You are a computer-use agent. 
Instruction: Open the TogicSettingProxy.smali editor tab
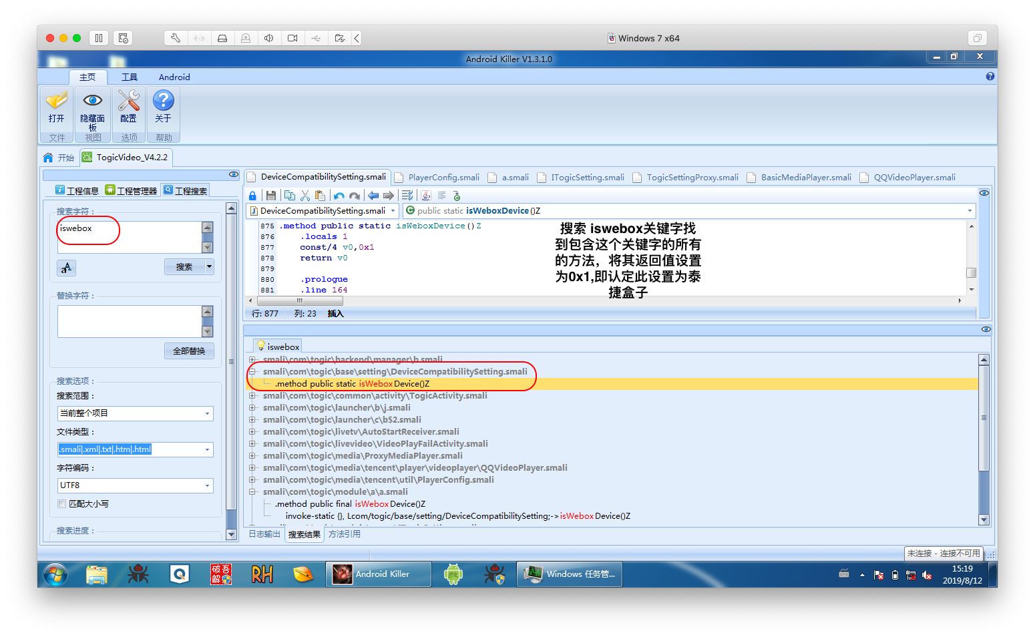point(686,177)
